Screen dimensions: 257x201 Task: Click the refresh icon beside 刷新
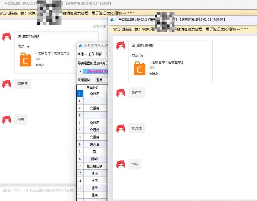[91, 54]
